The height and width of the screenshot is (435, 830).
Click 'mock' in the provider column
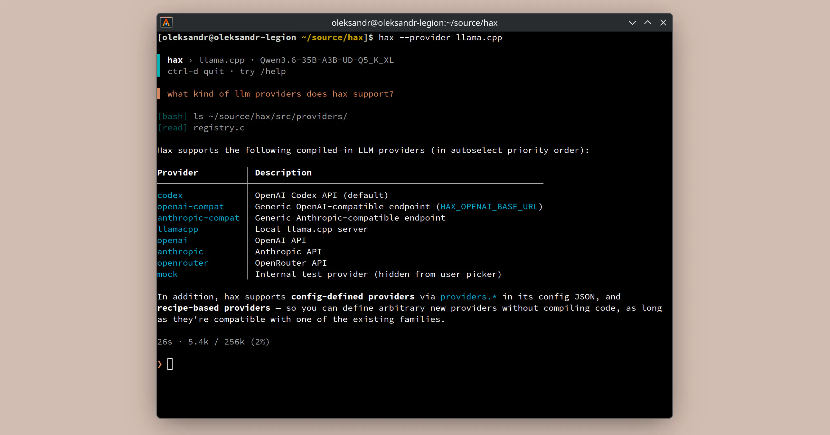tap(167, 275)
